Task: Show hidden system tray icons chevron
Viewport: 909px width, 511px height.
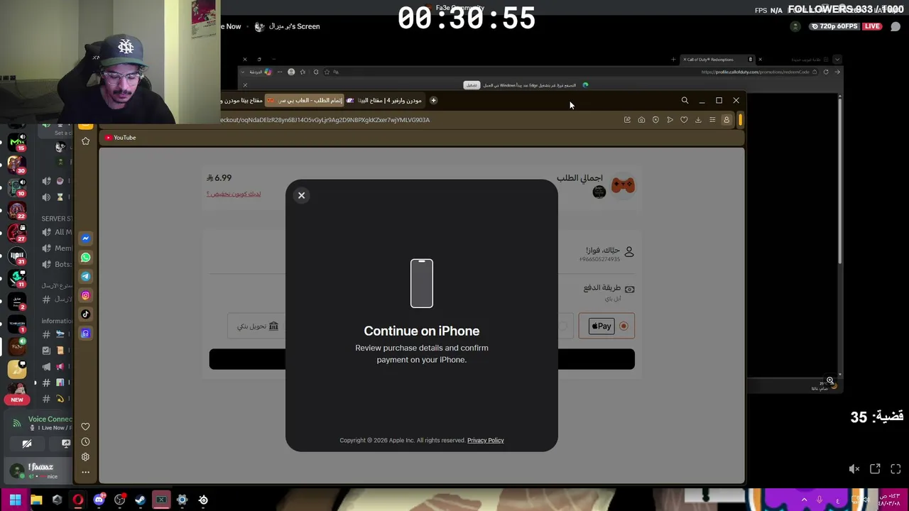Action: pyautogui.click(x=804, y=500)
